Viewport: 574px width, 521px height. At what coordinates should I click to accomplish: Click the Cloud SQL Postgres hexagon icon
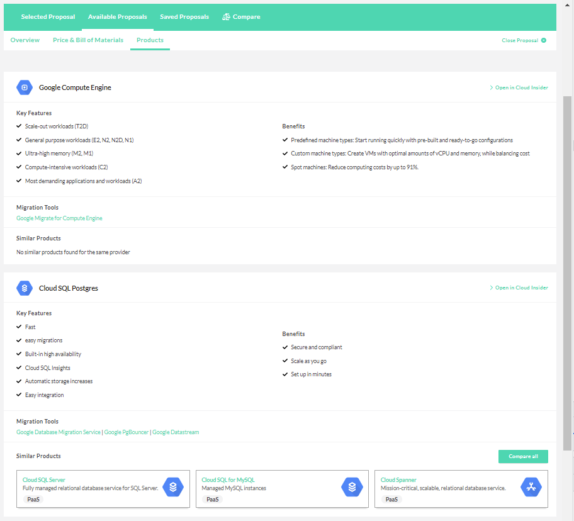point(25,288)
